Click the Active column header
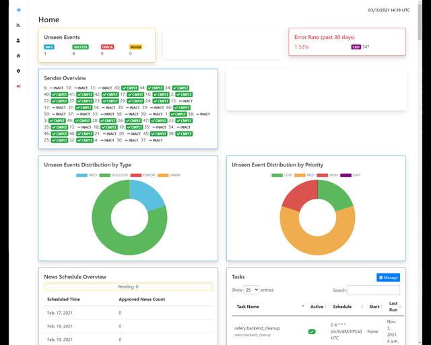 [x=316, y=306]
